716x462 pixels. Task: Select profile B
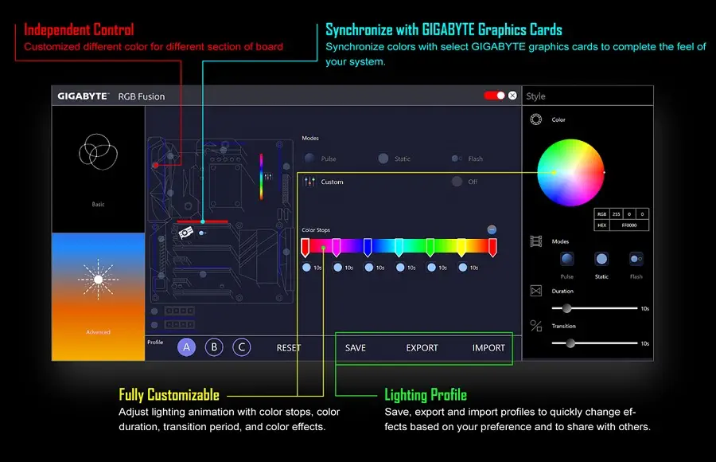pos(214,347)
